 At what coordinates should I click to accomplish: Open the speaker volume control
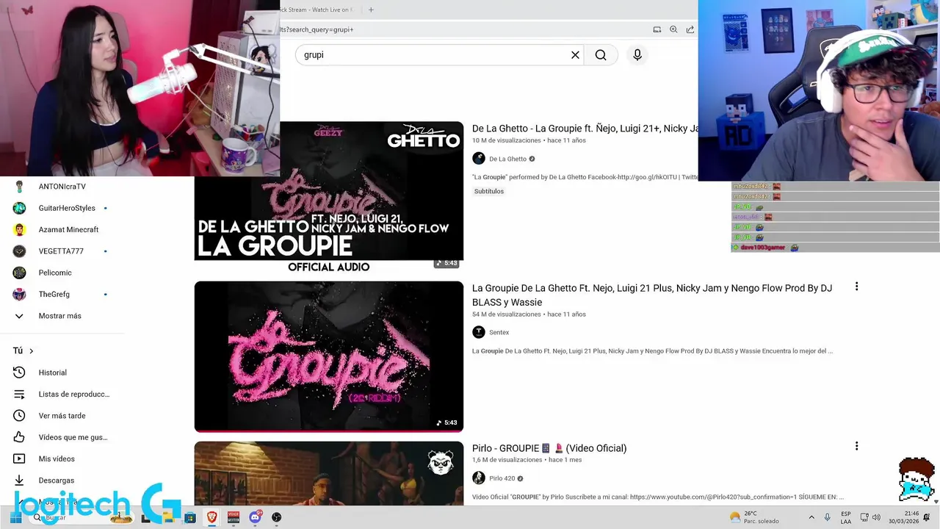(x=876, y=517)
